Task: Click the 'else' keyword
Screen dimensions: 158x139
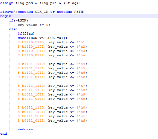Action: (13, 29)
